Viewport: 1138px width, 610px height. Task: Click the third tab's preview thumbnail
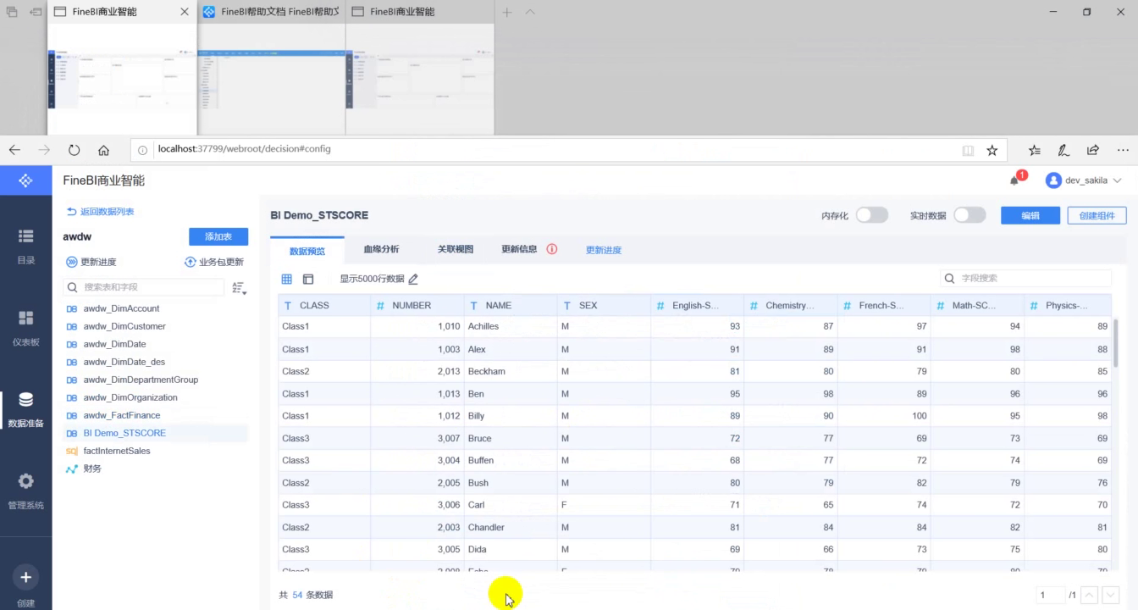pyautogui.click(x=419, y=79)
